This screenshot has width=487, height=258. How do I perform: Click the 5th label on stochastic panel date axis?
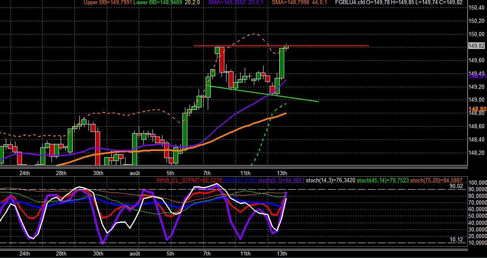[x=170, y=254]
